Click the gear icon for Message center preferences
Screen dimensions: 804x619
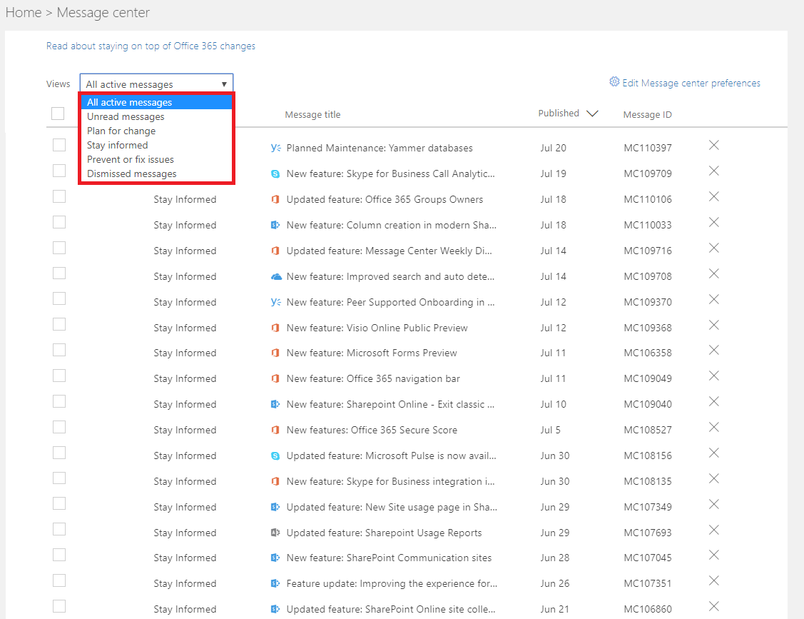click(614, 82)
